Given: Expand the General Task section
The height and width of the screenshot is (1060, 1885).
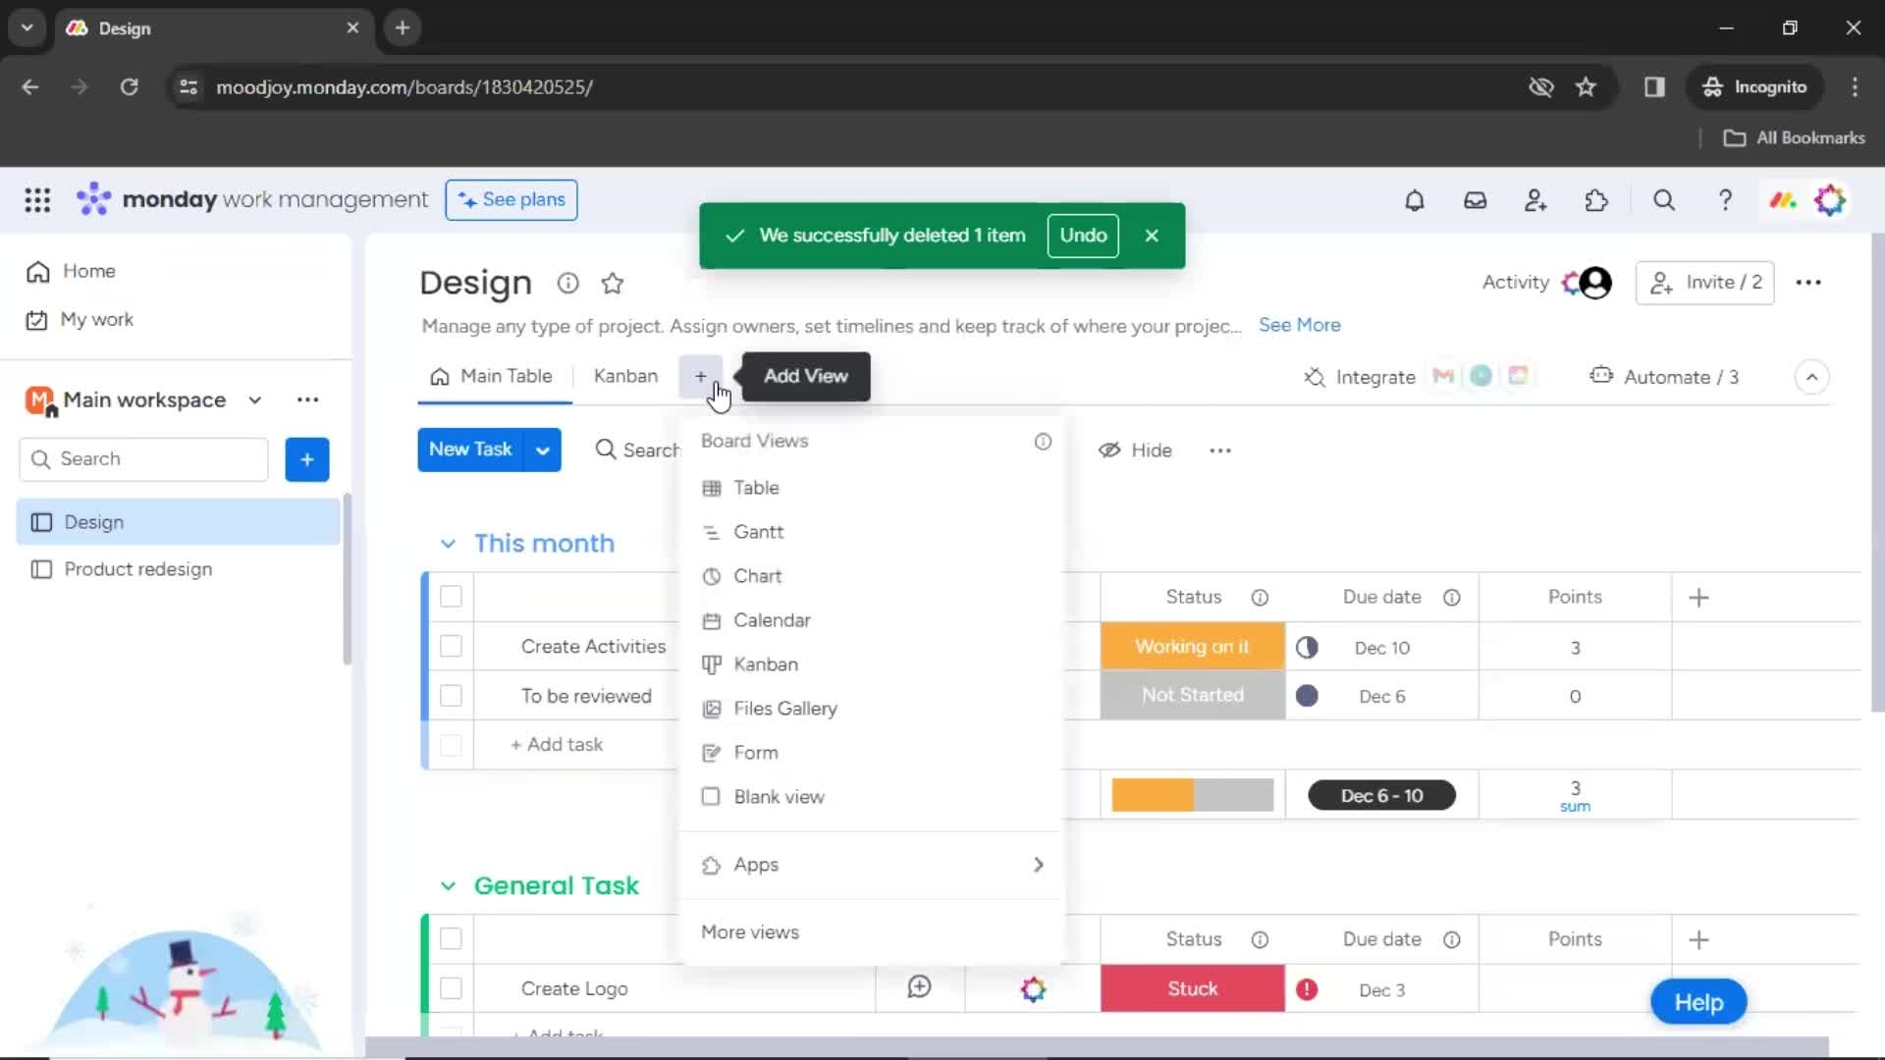Looking at the screenshot, I should click(447, 885).
